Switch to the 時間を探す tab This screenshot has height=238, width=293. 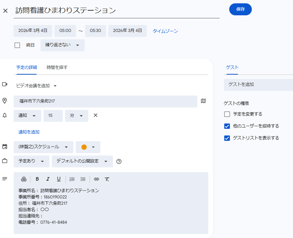click(x=57, y=67)
